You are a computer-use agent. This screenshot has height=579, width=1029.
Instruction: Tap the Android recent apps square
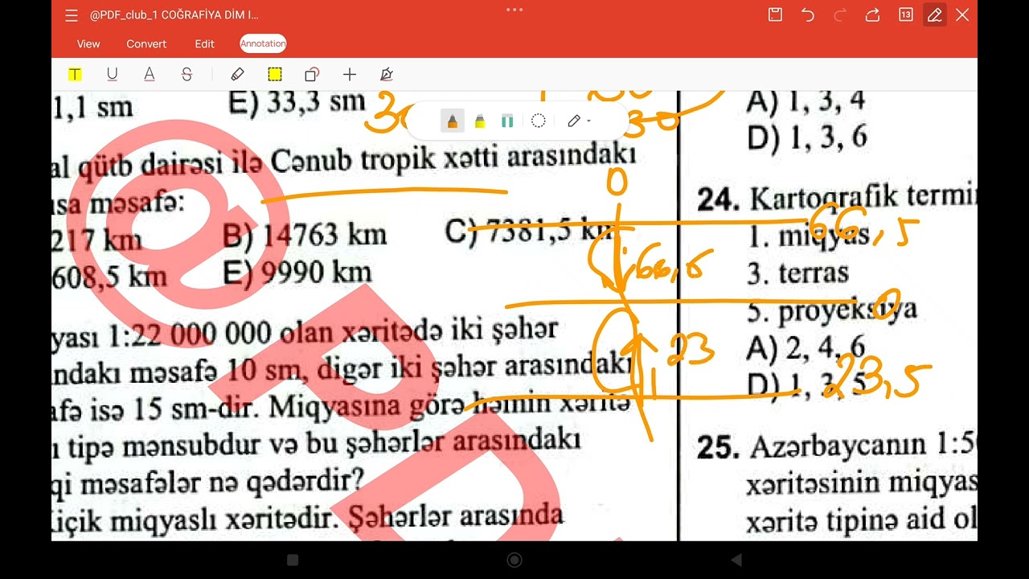coord(293,560)
